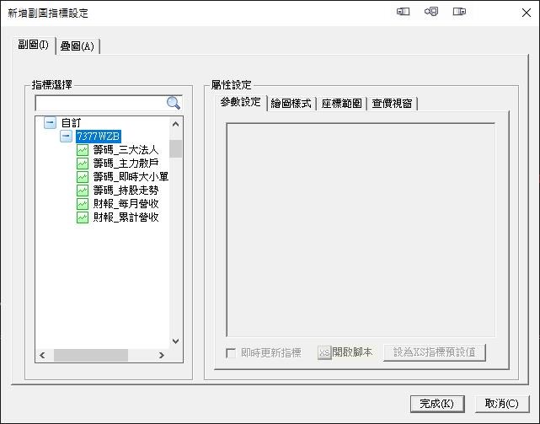The image size is (540, 424).
Task: Select the 籌碼_即時大小單 indicator
Action: (131, 177)
